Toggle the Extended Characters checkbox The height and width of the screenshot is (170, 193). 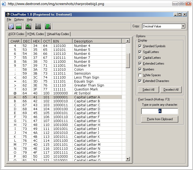[x=140, y=81]
